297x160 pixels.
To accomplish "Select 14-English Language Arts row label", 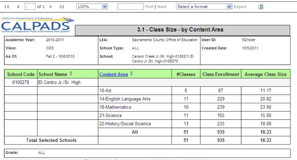I will click(x=125, y=99).
